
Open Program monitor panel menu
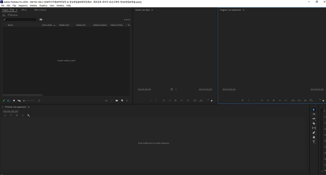pyautogui.click(x=243, y=10)
